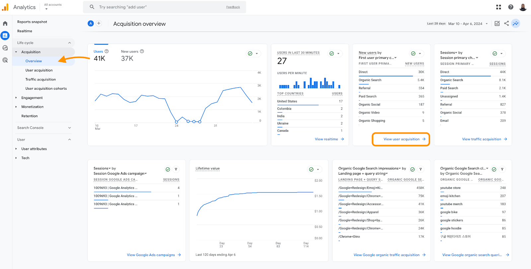Image resolution: width=531 pixels, height=269 pixels.
Task: Click green check status on Lifetime value card
Action: point(311,169)
